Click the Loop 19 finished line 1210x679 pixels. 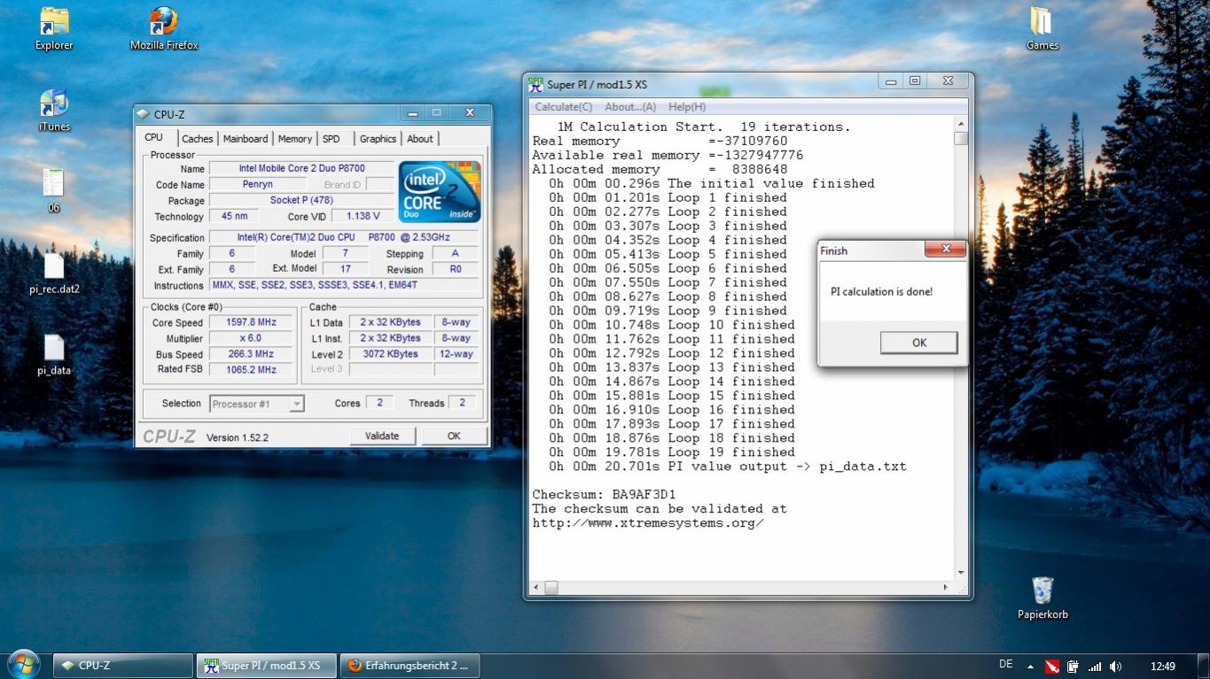point(672,452)
